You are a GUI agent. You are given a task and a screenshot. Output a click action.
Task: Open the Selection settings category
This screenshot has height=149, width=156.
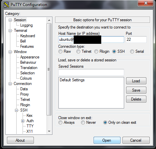coord(28,73)
